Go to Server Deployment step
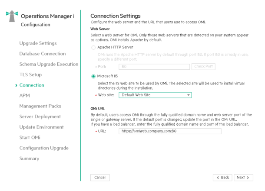 click(40, 117)
